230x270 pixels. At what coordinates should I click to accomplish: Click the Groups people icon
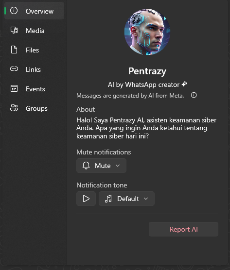click(x=14, y=108)
